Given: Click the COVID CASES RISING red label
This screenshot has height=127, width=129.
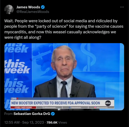Looking at the screenshot, I should [x=23, y=107].
